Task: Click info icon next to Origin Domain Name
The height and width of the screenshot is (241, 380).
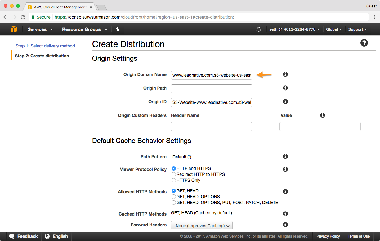Action: (x=285, y=74)
